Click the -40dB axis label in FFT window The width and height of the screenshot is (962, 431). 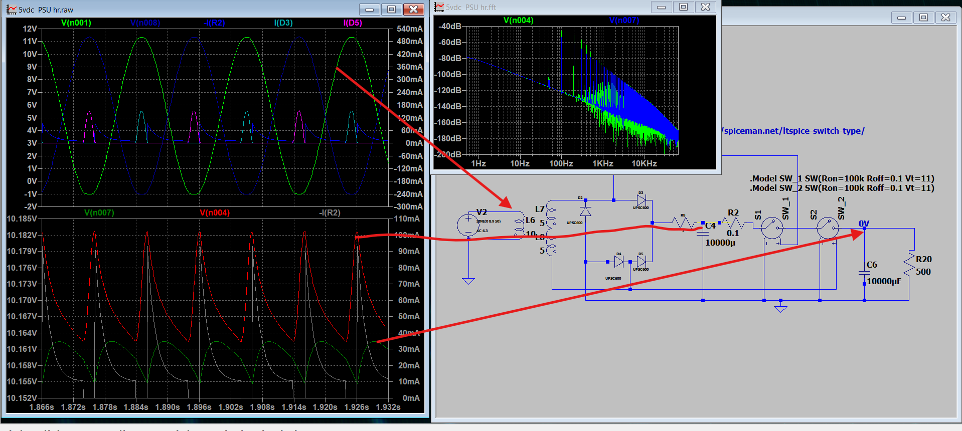click(x=450, y=26)
